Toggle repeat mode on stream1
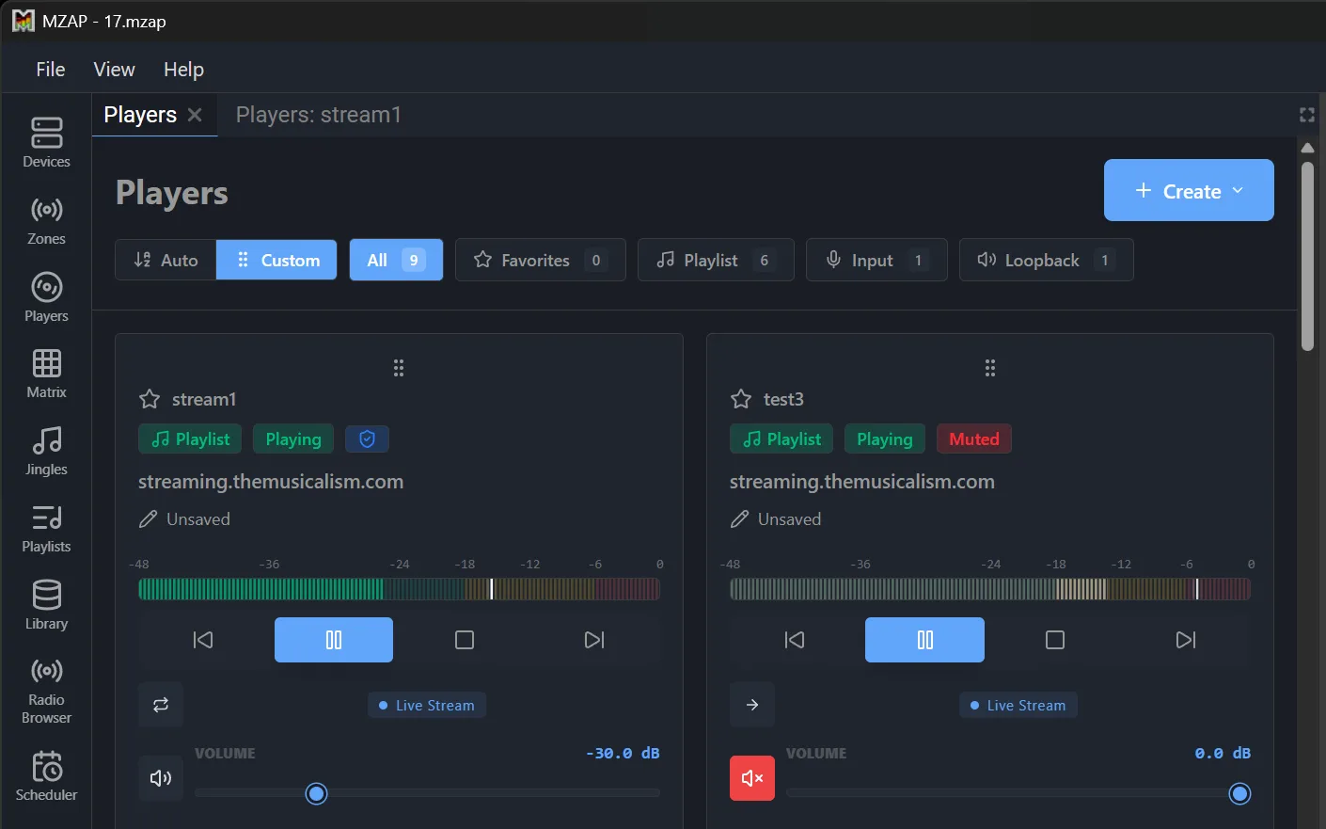The width and height of the screenshot is (1326, 829). 161,705
